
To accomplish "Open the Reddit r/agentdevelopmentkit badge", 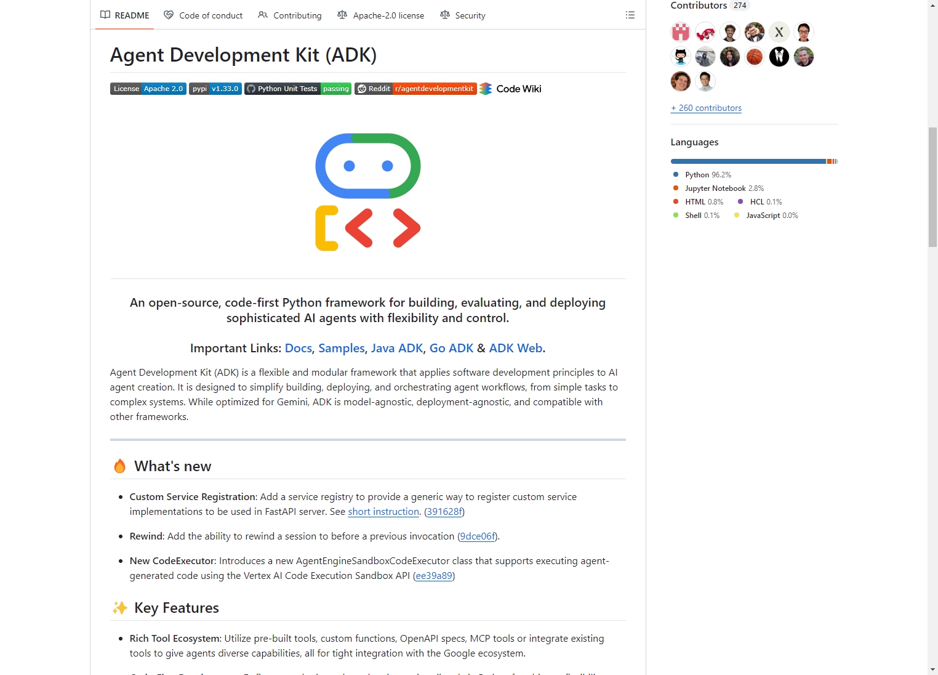I will click(415, 89).
